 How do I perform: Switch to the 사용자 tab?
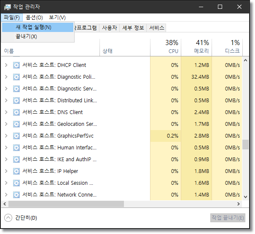(110, 28)
